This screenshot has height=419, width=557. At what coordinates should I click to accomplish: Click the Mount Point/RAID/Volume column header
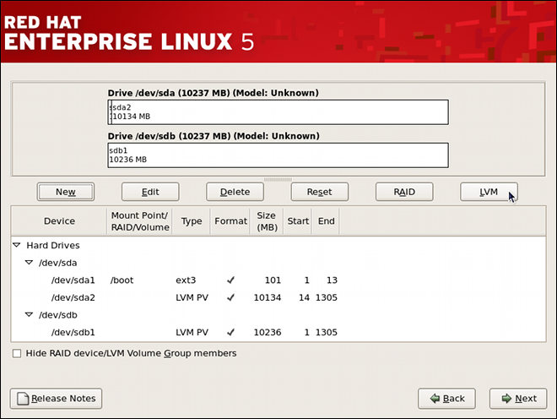coord(140,221)
